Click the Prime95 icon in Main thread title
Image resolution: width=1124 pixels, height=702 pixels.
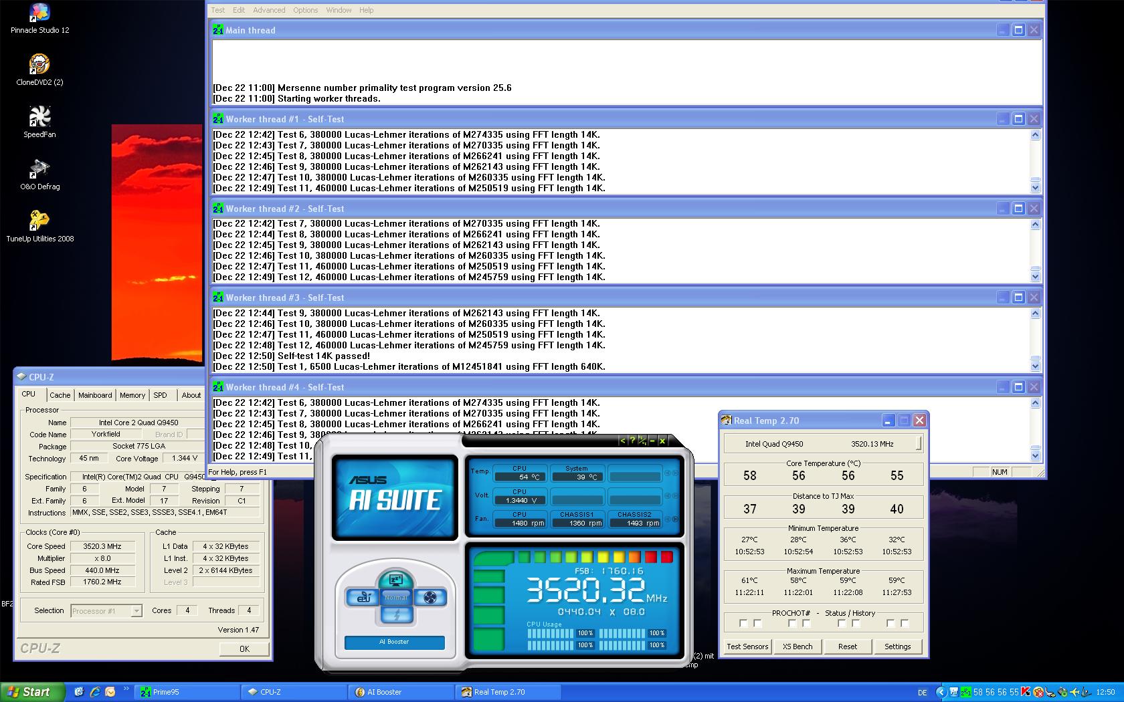(x=218, y=30)
